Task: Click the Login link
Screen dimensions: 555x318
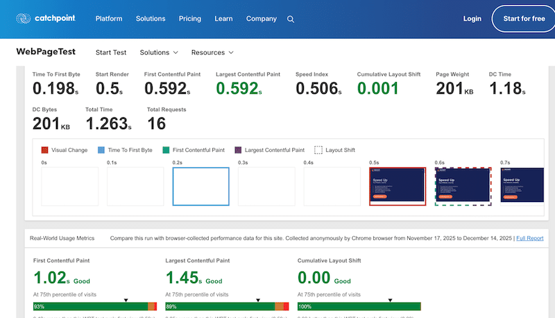Action: [472, 19]
